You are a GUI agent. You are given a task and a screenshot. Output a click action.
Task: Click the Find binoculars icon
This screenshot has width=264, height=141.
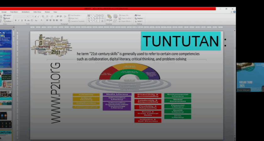pos(136,15)
